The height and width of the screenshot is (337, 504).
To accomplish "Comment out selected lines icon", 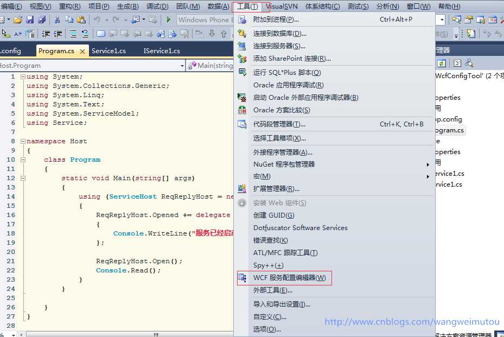I will pos(73,34).
